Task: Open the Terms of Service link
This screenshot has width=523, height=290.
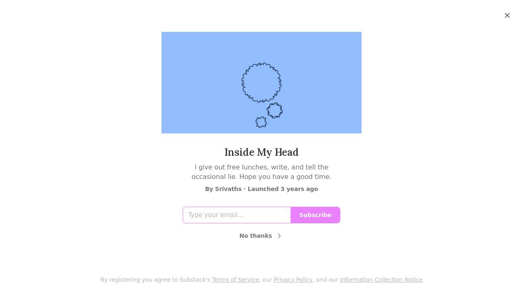Action: click(235, 280)
